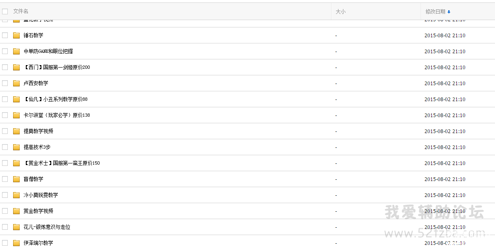Open the 【赏金术士】国服第一蛮王原价150 folder
The image size is (495, 249).
61,163
